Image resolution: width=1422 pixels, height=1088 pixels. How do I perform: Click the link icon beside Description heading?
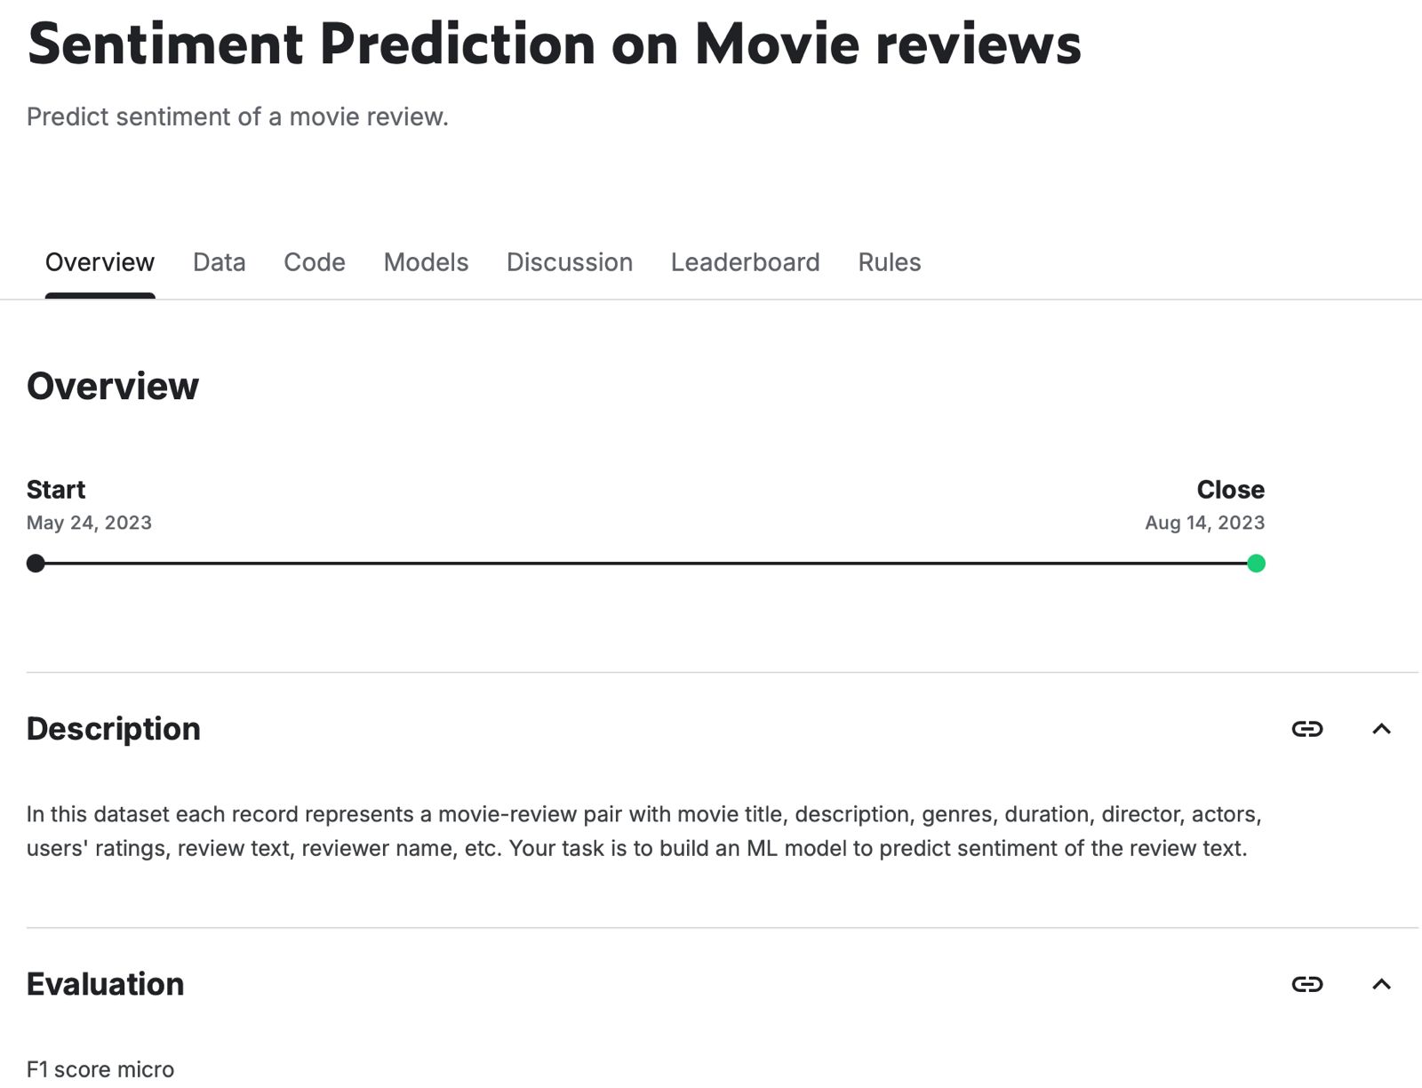tap(1306, 728)
